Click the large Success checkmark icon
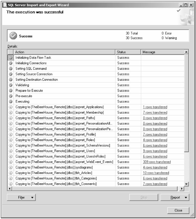 [13, 36]
